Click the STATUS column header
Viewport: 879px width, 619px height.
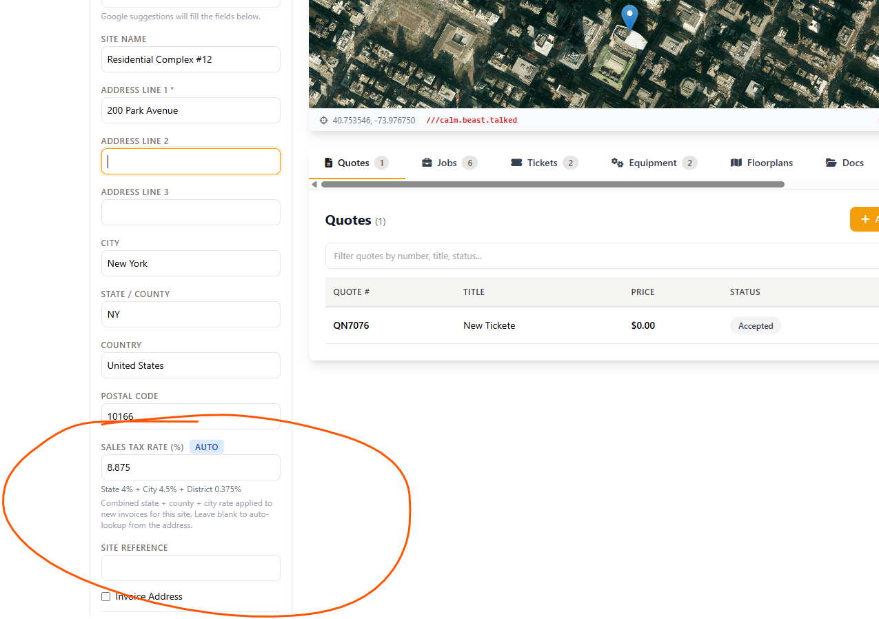click(x=745, y=292)
